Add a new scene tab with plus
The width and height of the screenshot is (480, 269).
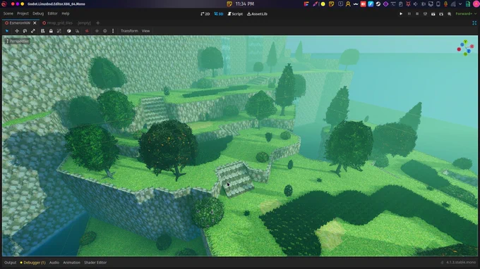pyautogui.click(x=98, y=23)
